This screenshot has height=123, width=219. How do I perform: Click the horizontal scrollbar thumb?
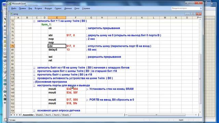(156, 115)
